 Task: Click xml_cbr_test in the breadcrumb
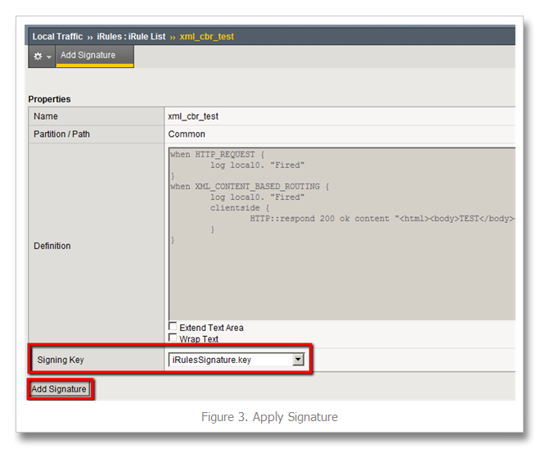point(206,36)
